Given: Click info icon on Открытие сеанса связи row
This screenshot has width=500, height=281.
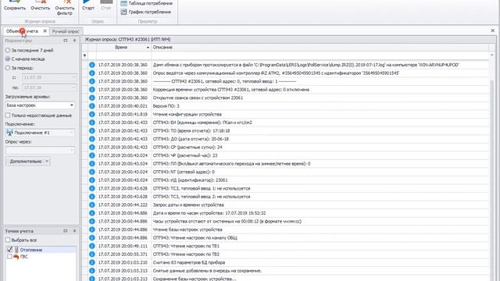Looking at the screenshot, I should pyautogui.click(x=92, y=98).
